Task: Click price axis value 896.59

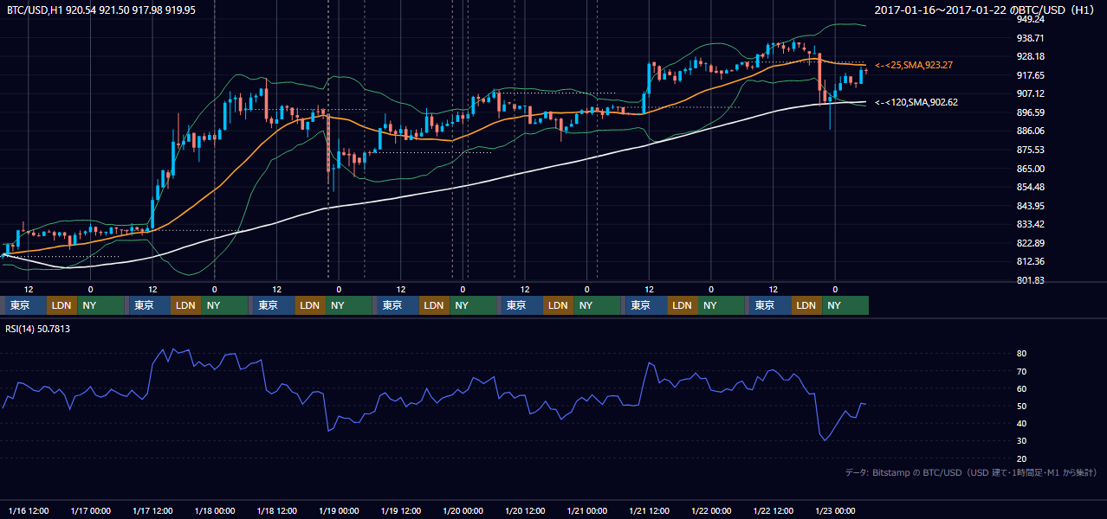Action: click(1030, 112)
